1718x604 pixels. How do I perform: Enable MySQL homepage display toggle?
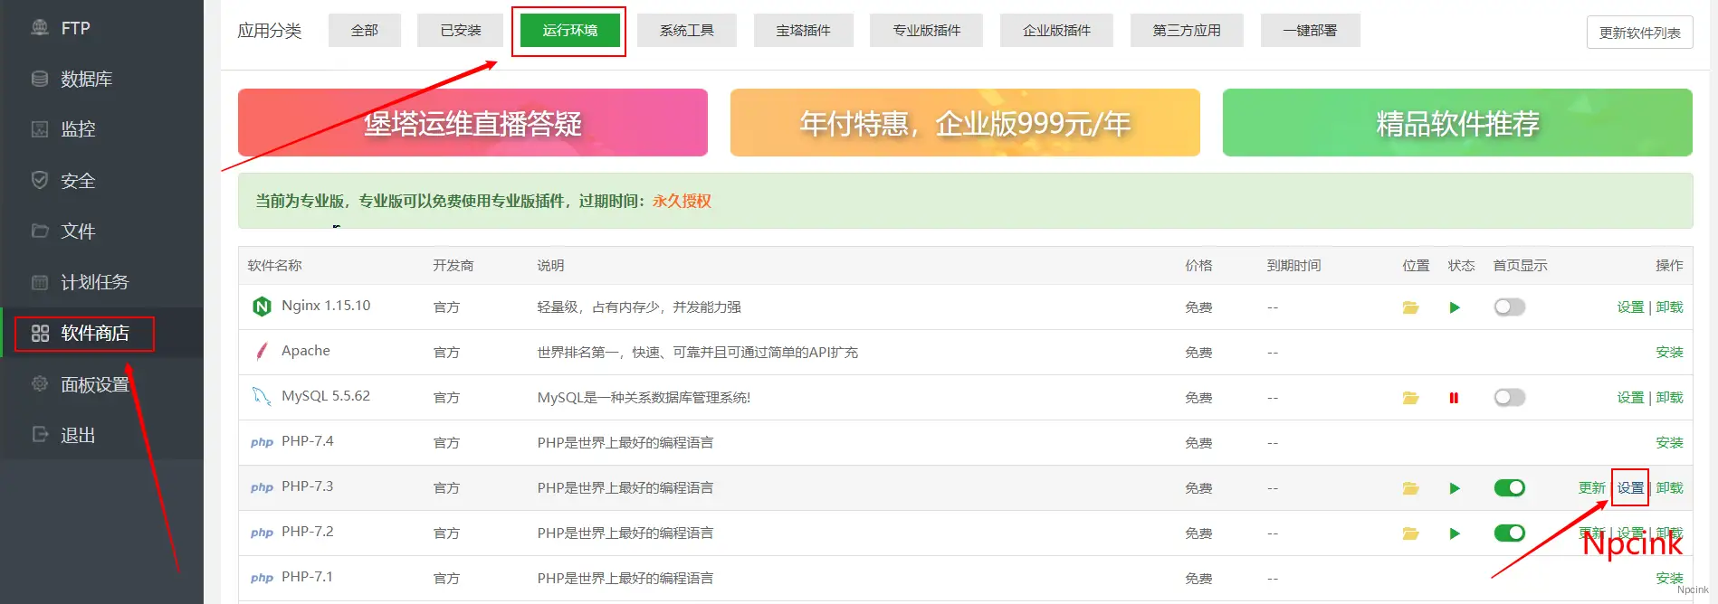[x=1510, y=398]
